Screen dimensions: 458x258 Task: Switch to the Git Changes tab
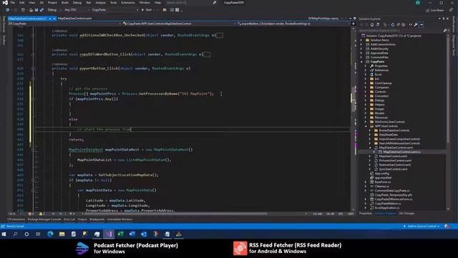(406, 214)
